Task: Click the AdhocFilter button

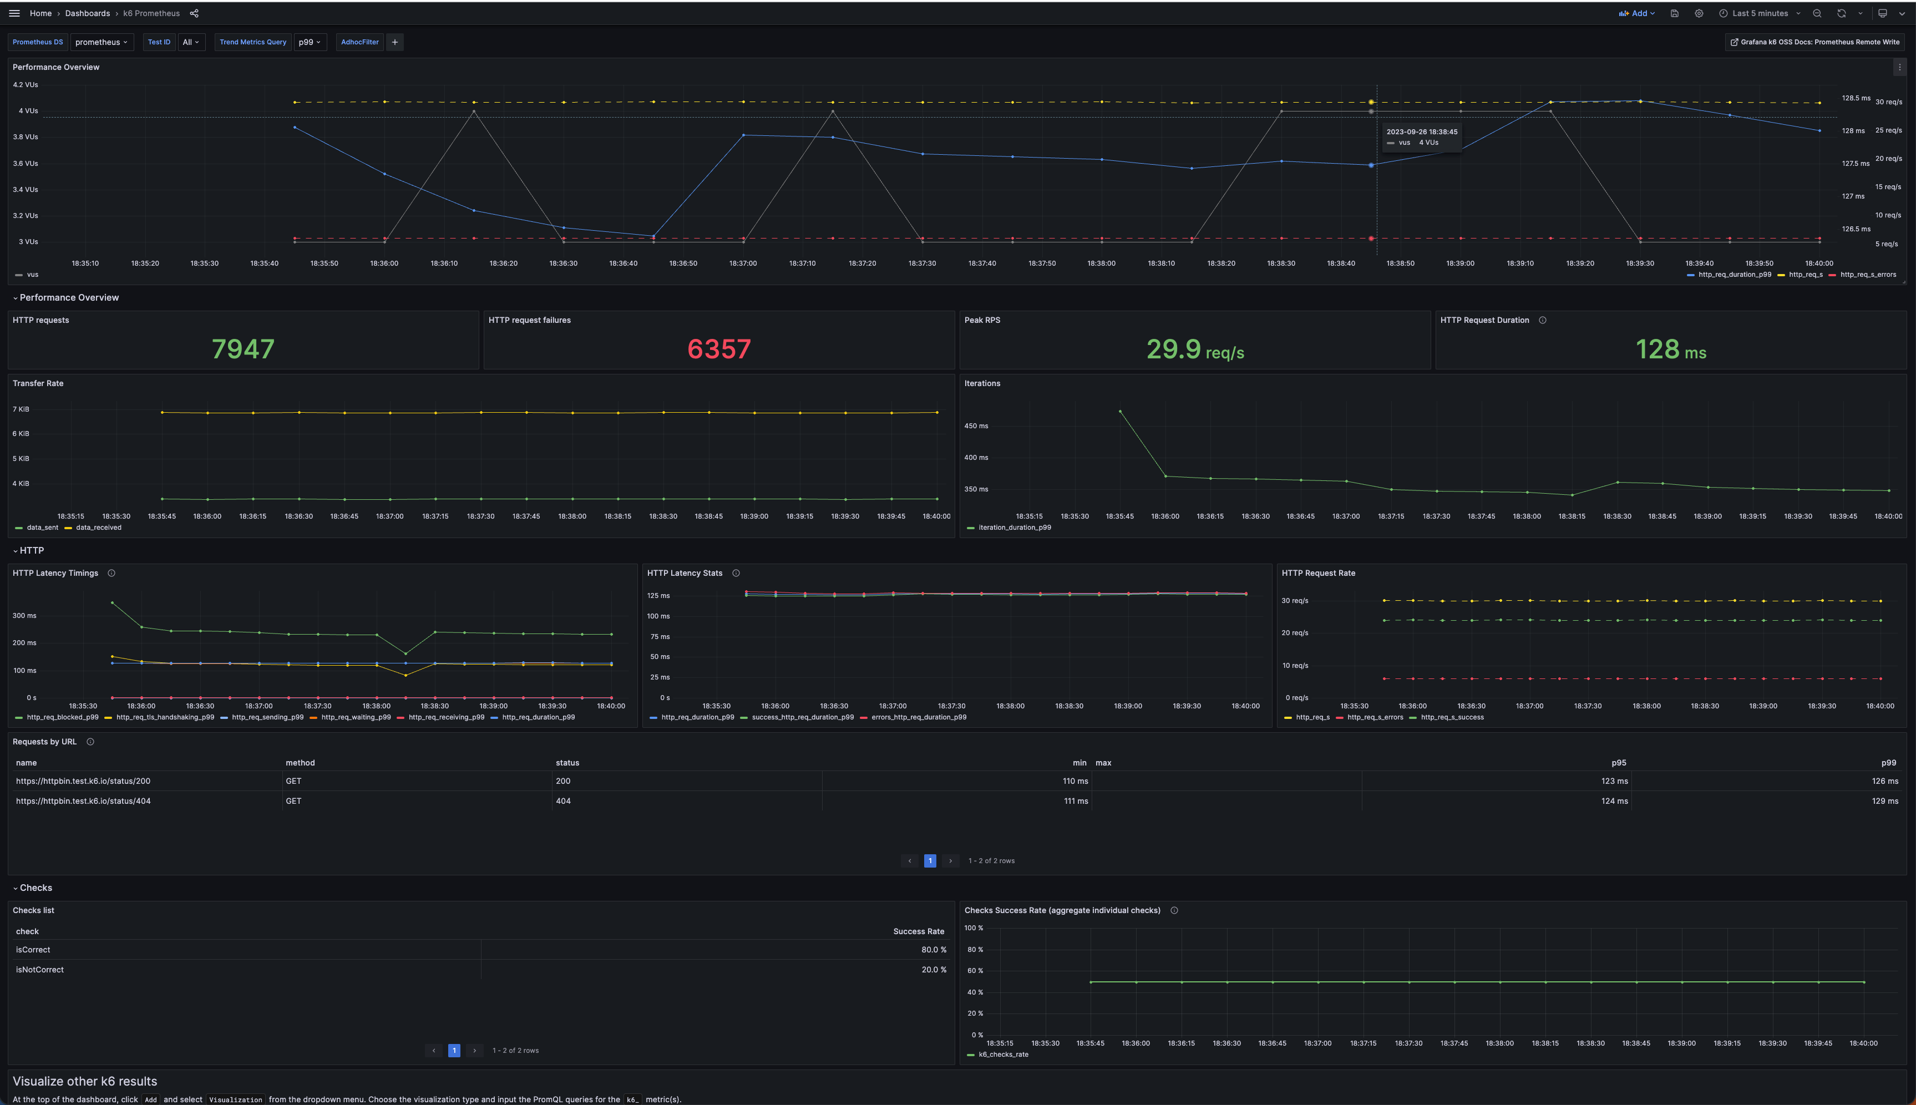Action: coord(359,42)
